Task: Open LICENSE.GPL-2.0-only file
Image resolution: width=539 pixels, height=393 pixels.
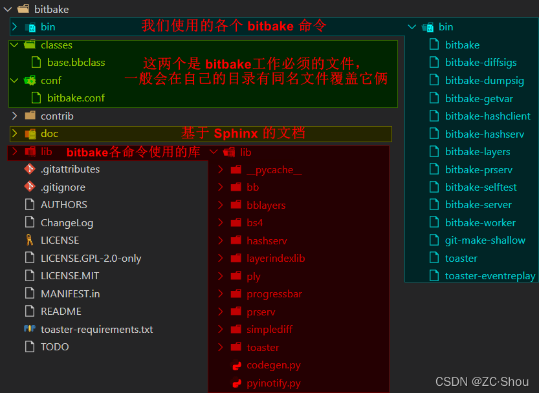Action: click(91, 259)
